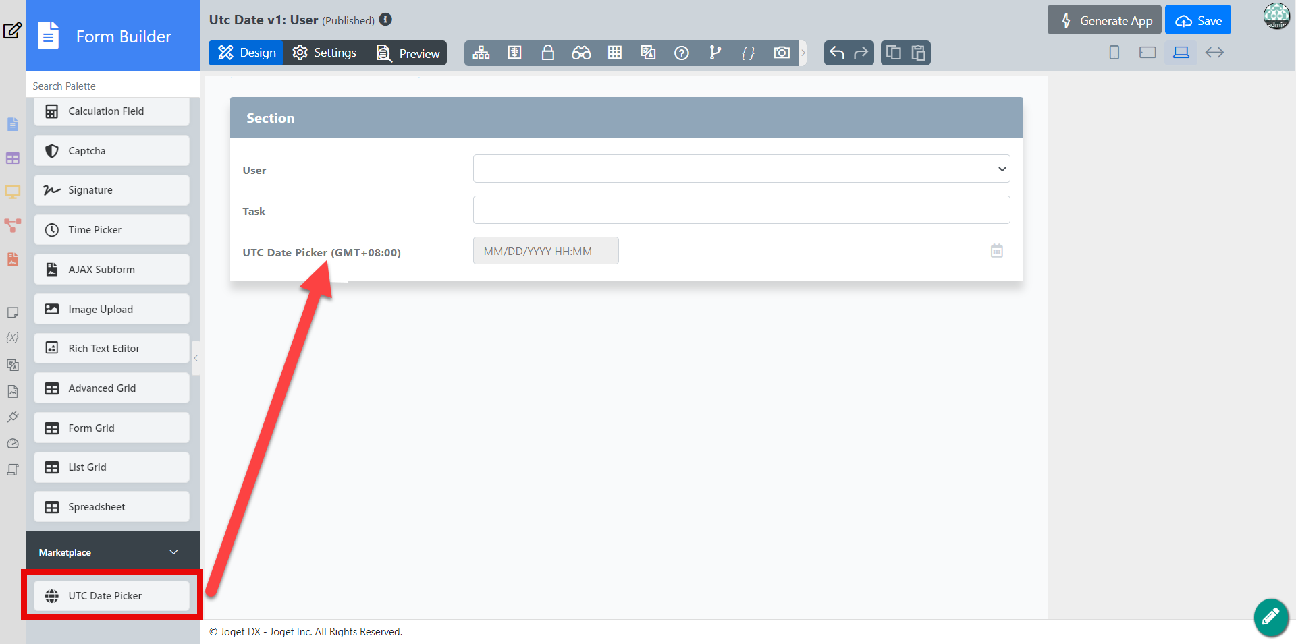
Task: Select Advanced Grid palette item
Action: [x=111, y=388]
